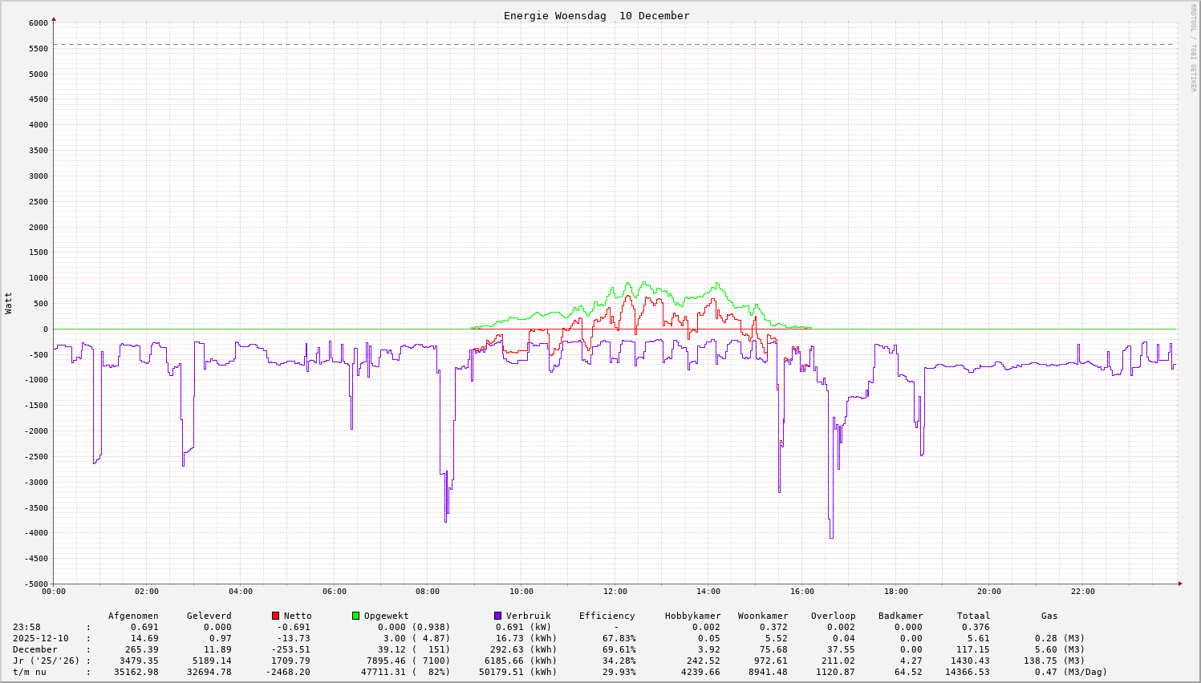Viewport: 1201px width, 683px height.
Task: Click the Totaal column header
Action: click(973, 616)
